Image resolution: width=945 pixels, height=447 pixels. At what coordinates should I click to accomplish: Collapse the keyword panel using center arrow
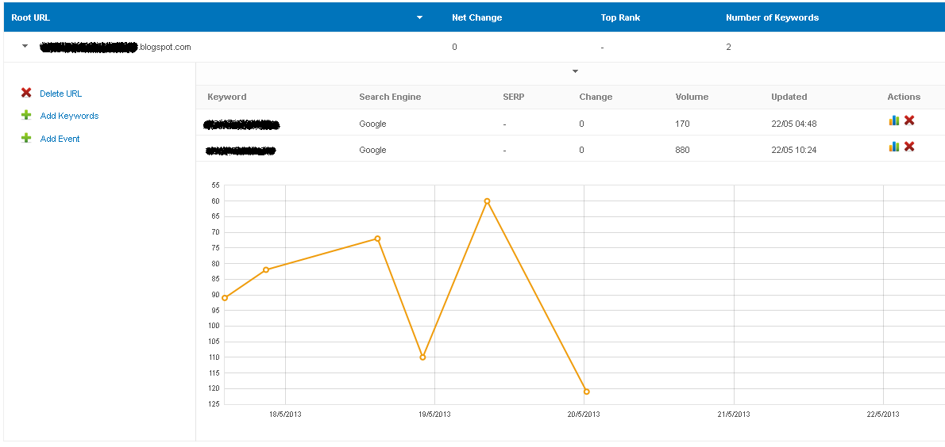575,71
